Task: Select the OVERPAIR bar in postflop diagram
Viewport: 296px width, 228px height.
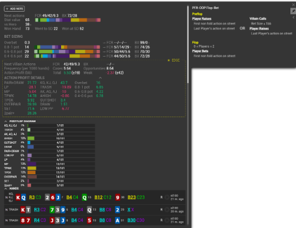Action: (x=61, y=177)
